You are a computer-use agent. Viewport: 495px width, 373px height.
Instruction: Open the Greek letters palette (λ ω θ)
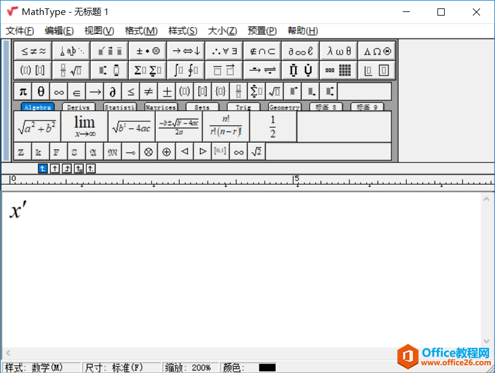pos(339,50)
